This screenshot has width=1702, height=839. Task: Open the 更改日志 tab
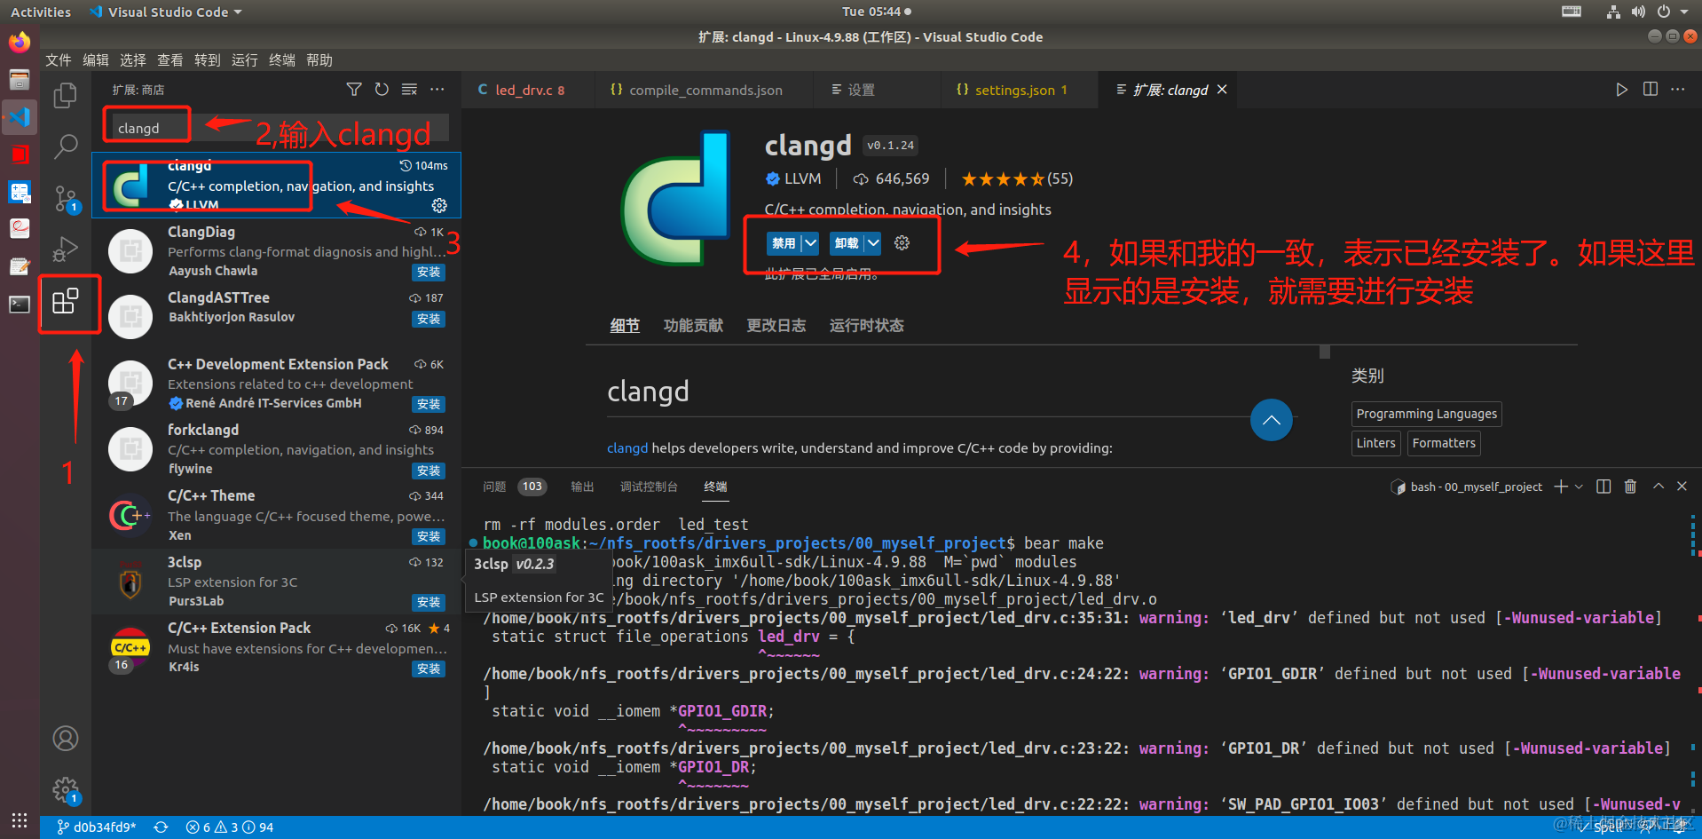tap(776, 326)
